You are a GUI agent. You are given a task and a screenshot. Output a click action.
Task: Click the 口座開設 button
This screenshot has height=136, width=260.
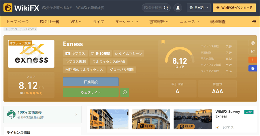[x=91, y=82]
